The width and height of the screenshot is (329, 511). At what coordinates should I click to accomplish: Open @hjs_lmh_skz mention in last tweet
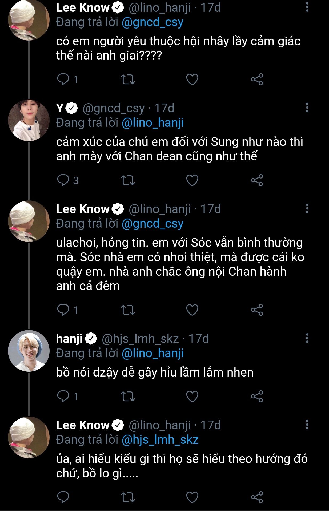coord(160,440)
